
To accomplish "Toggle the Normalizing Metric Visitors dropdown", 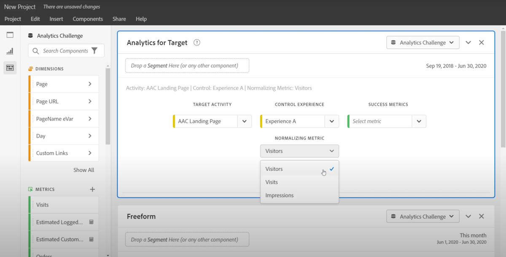I will [299, 151].
